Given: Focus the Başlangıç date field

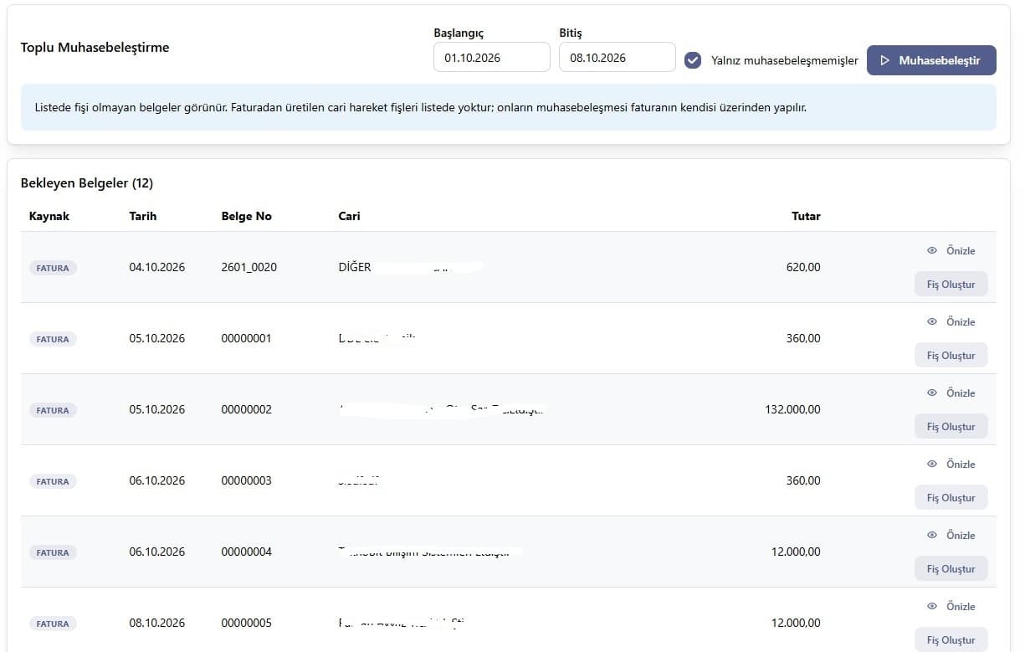Looking at the screenshot, I should [492, 58].
